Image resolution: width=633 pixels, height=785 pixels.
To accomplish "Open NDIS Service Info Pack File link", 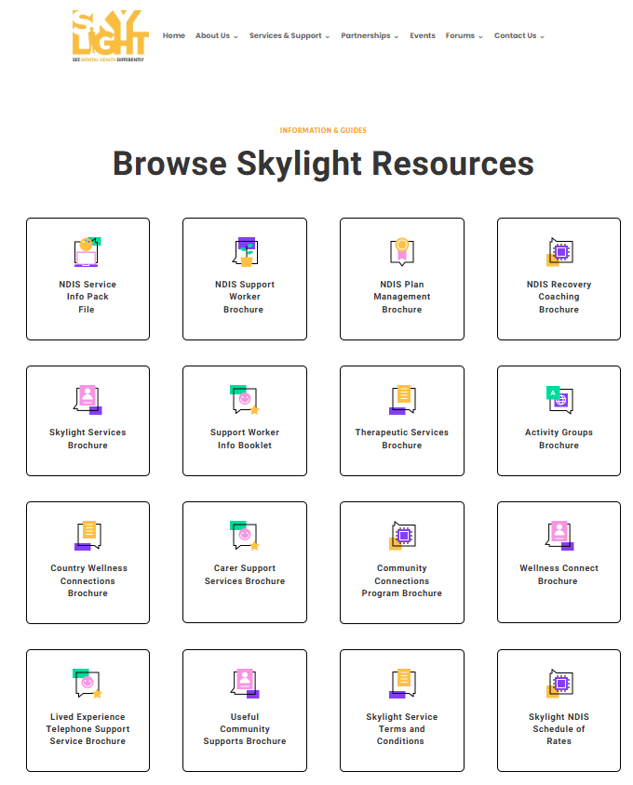I will pos(88,297).
